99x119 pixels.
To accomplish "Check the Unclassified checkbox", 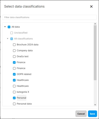I will click(12, 33).
